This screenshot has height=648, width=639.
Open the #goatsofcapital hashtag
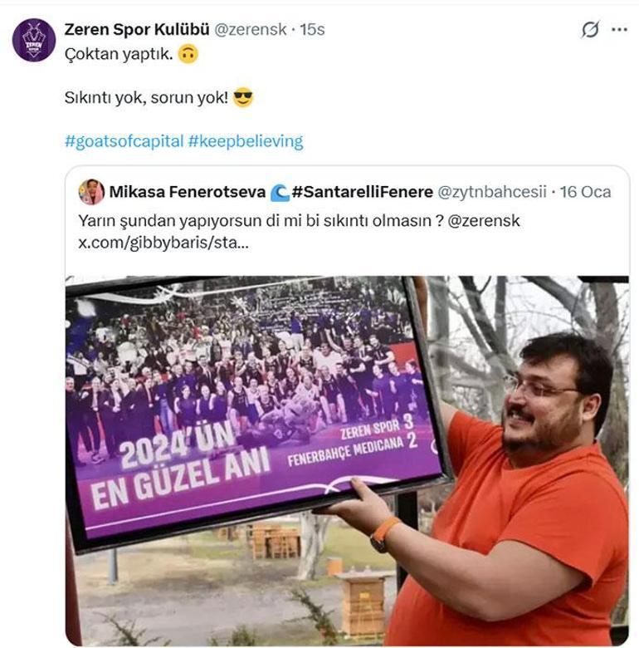(124, 141)
